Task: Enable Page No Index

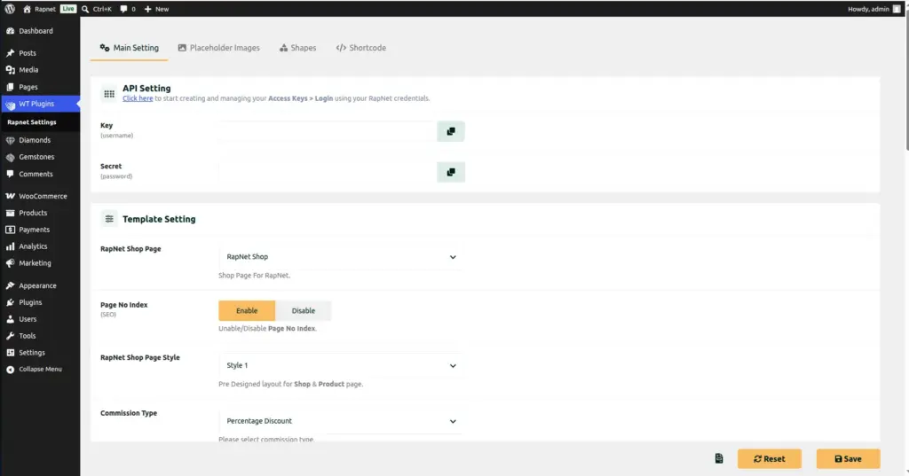Action: pos(247,310)
